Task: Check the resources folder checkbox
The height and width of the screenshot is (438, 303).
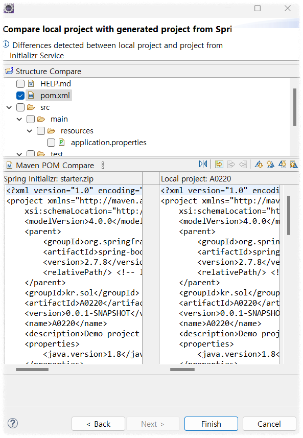Action: click(41, 131)
